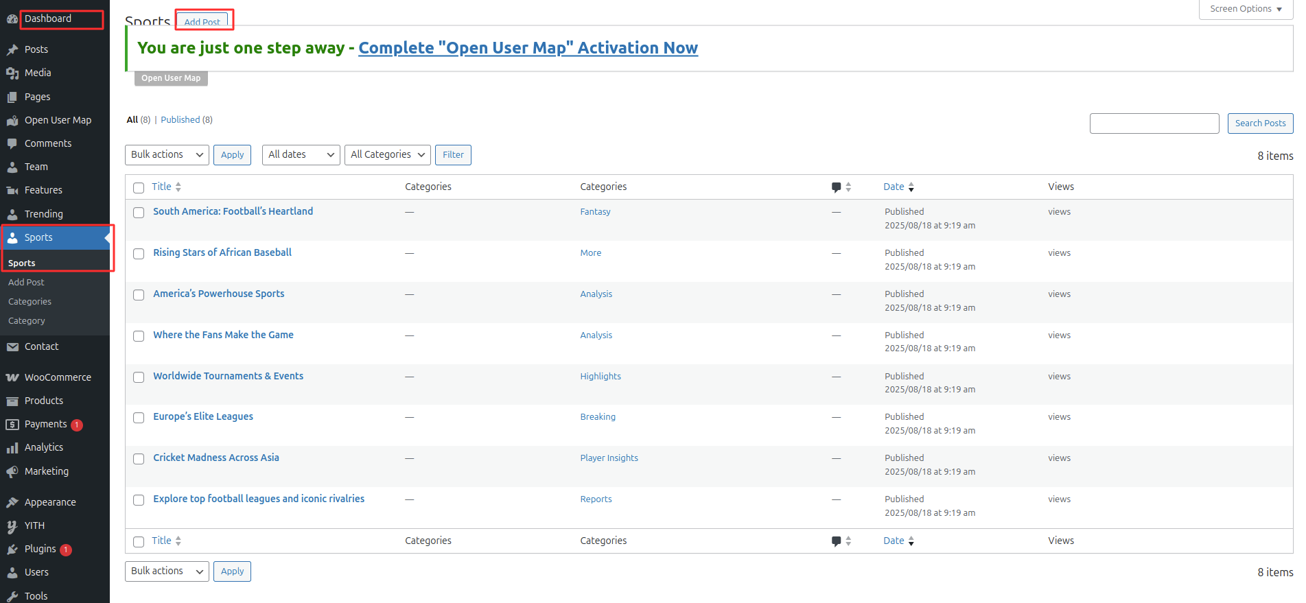
Task: Open the Categories submenu under Sports
Action: (x=30, y=302)
